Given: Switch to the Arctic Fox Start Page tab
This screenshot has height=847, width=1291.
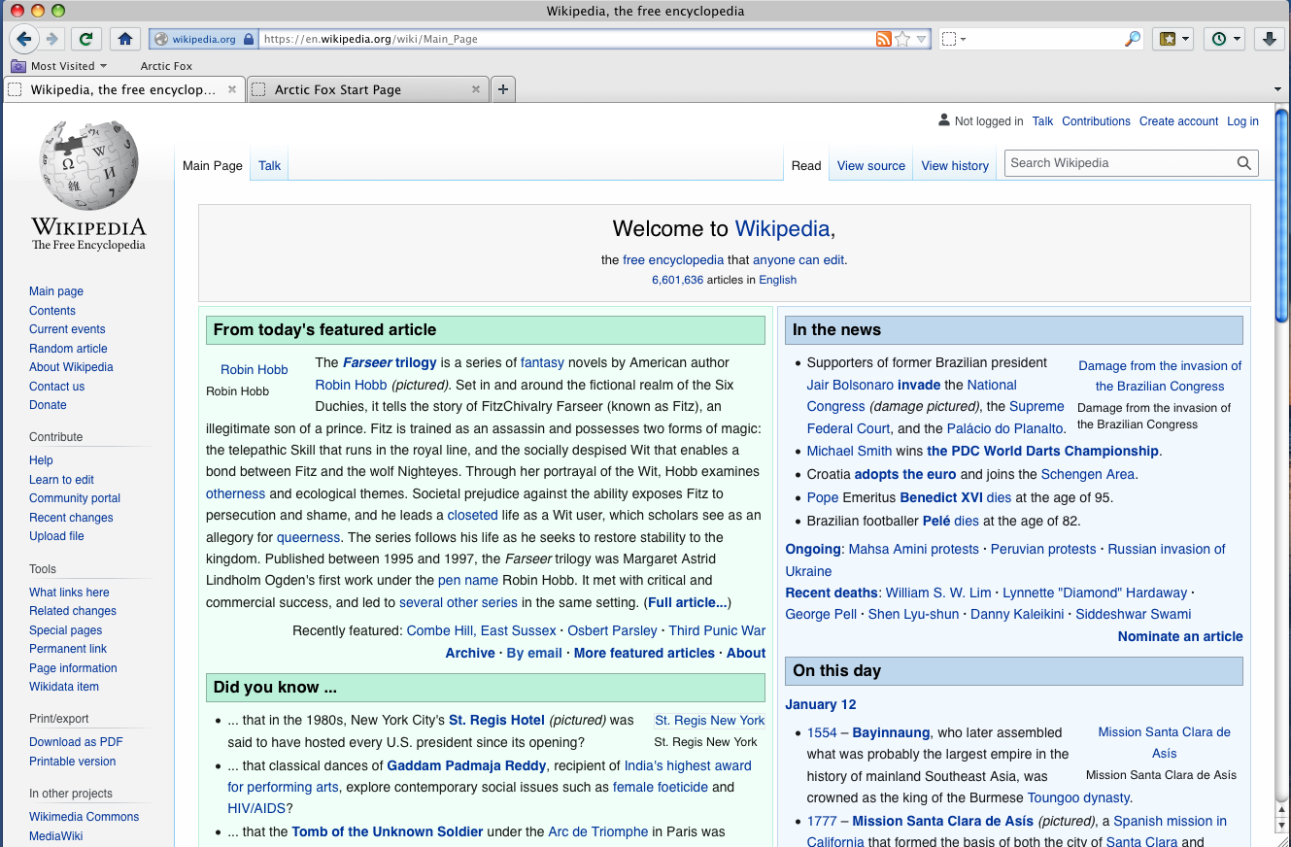Looking at the screenshot, I should tap(367, 89).
